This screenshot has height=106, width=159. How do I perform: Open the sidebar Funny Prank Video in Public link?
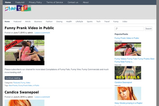point(127,38)
